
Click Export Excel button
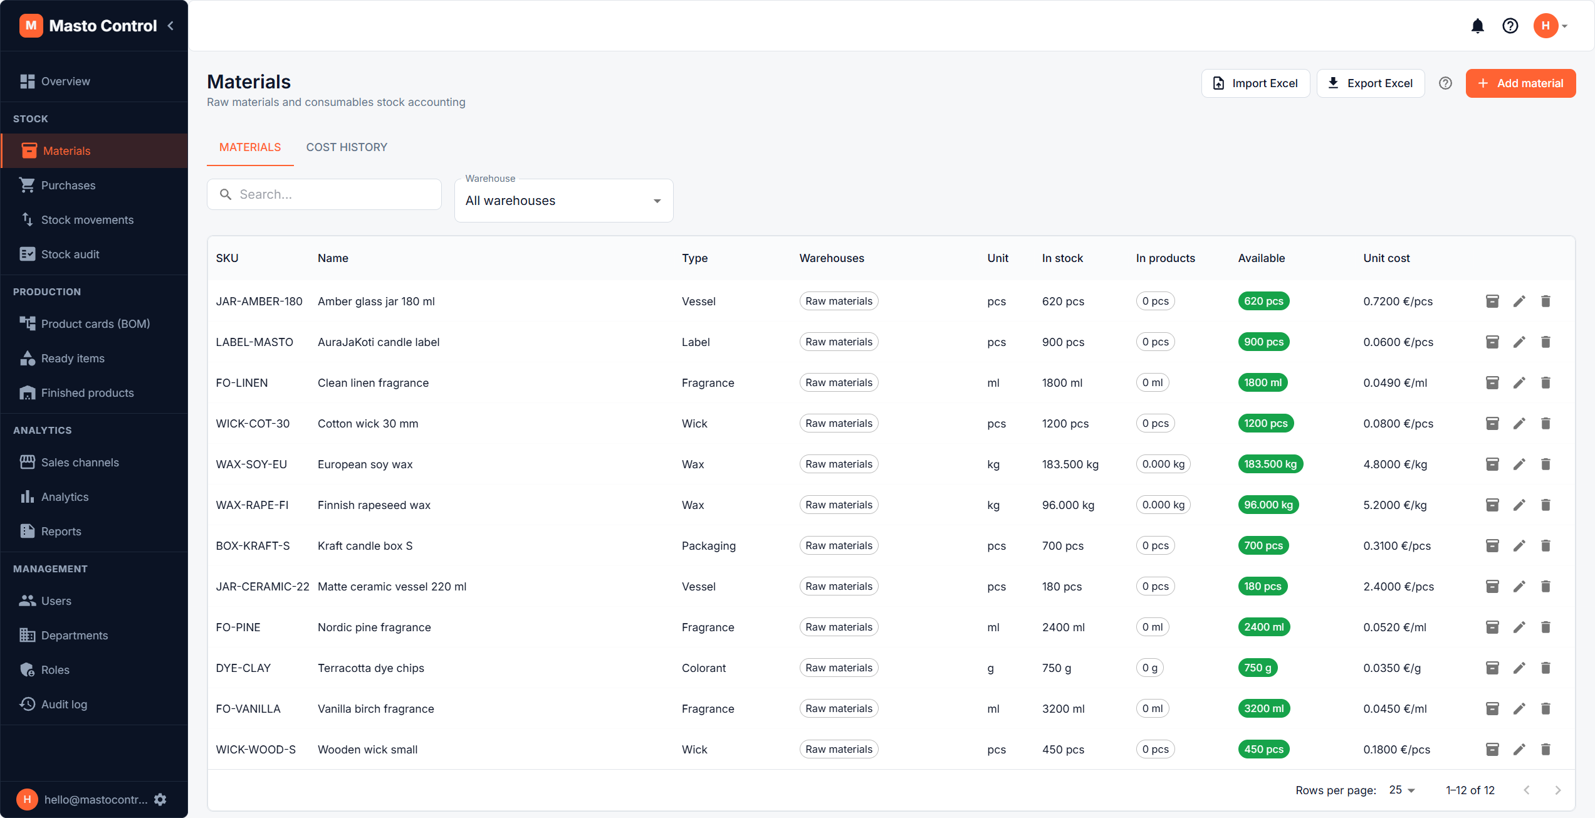(x=1371, y=83)
